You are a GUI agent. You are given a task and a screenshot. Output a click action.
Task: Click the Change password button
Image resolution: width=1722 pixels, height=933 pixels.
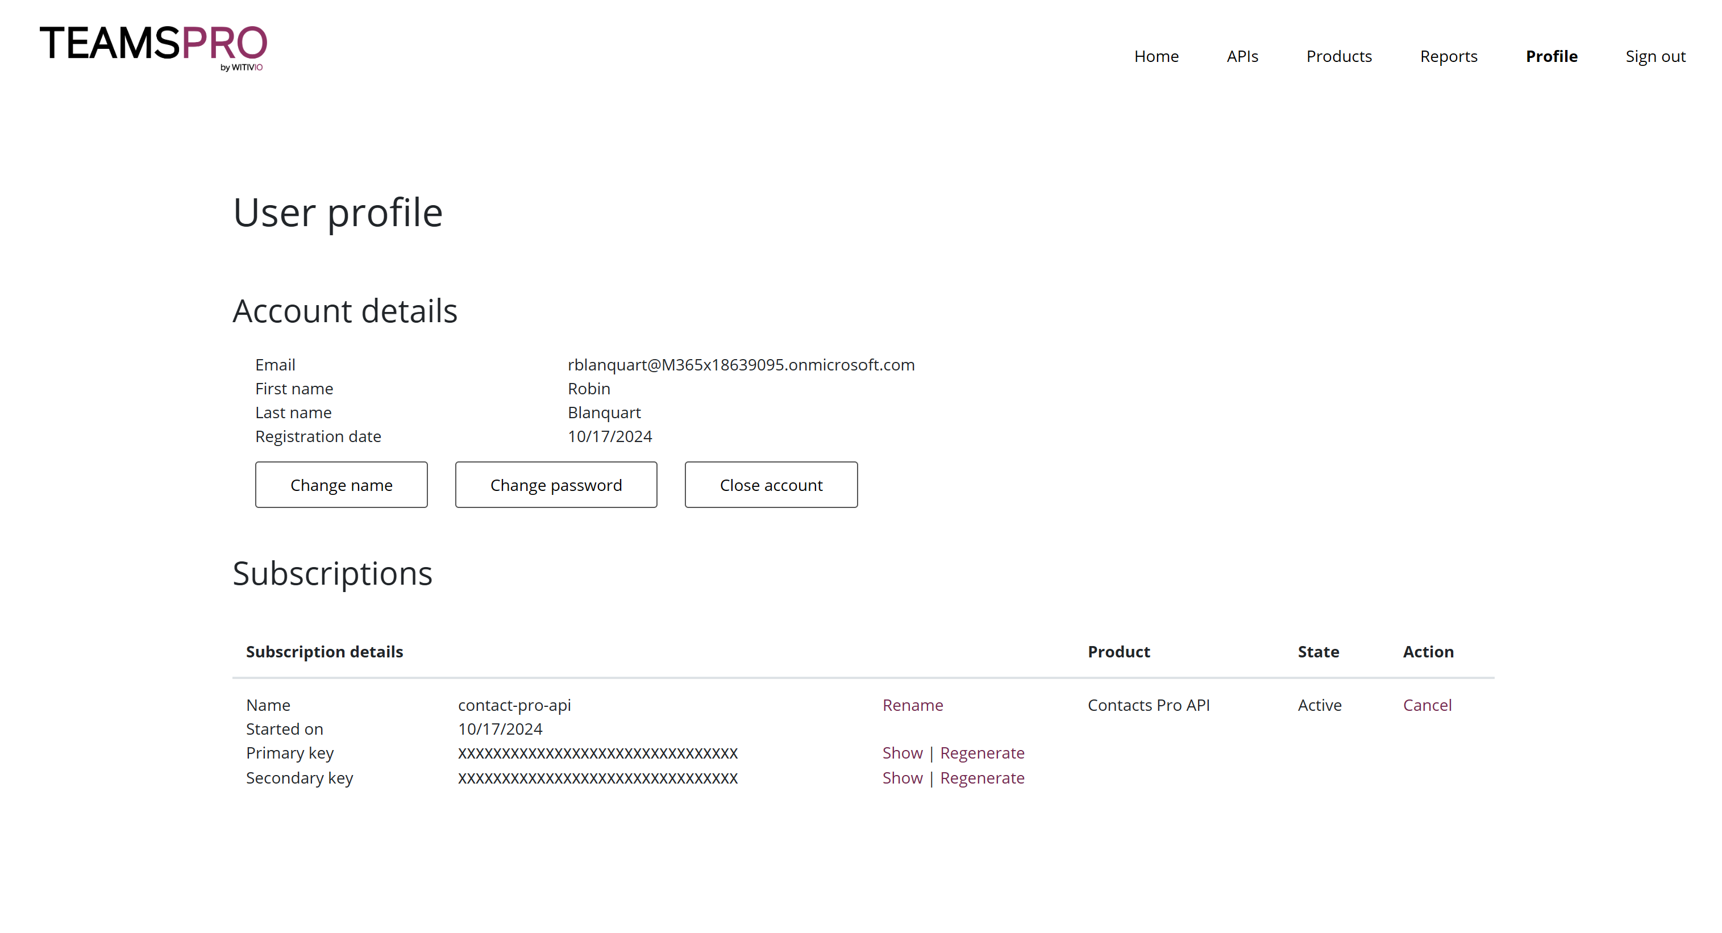(x=557, y=485)
